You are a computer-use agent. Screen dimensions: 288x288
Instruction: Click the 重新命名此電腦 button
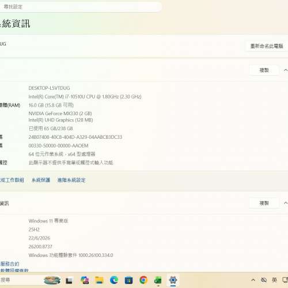point(267,46)
